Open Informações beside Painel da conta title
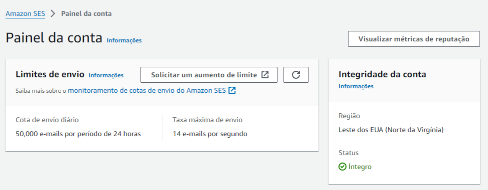This screenshot has height=190, width=488. click(124, 40)
